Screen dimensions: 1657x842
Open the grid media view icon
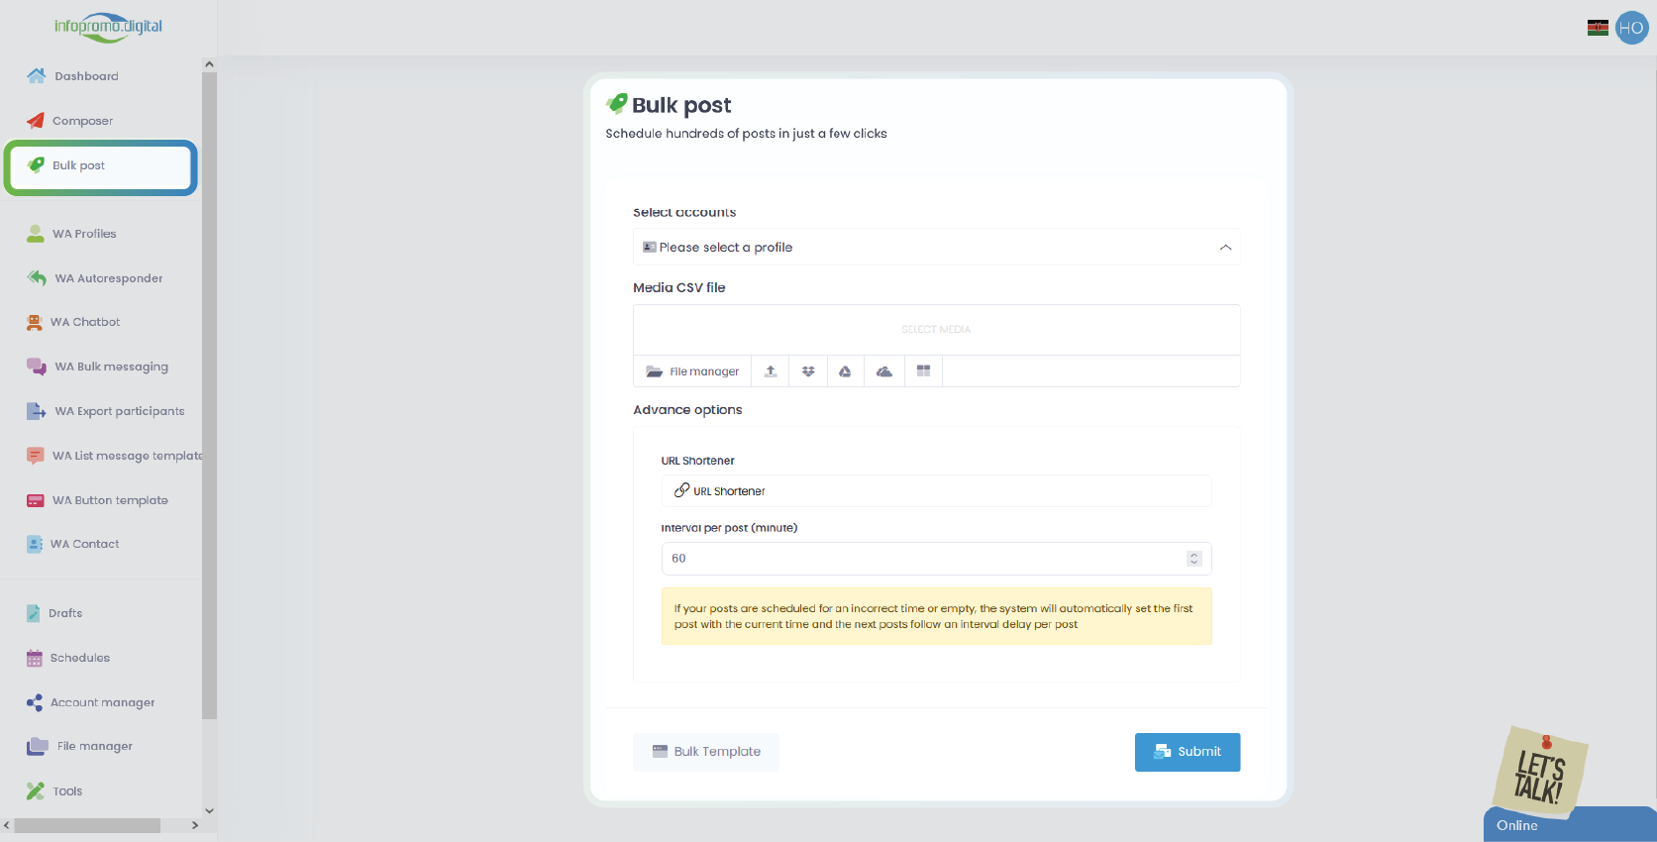pyautogui.click(x=923, y=371)
